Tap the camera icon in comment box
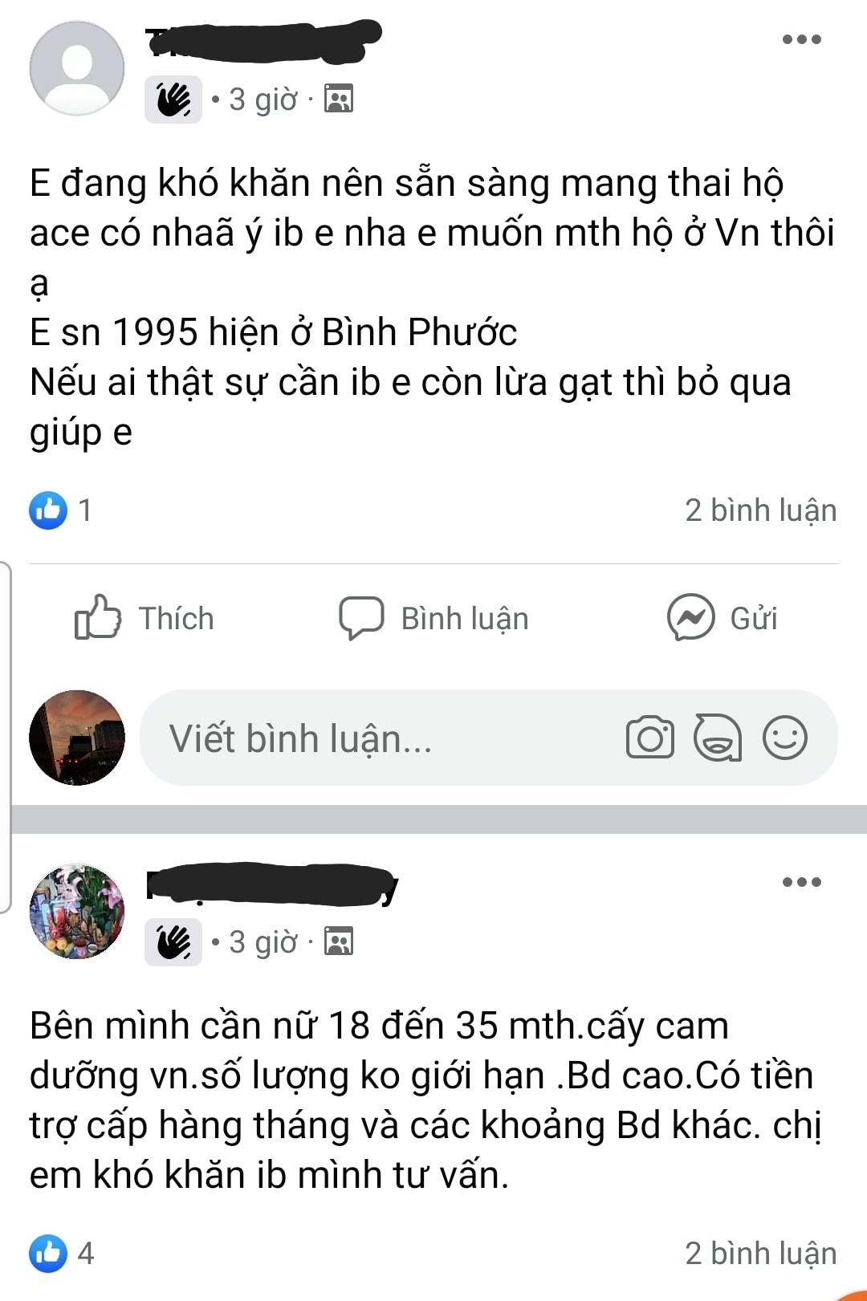Viewport: 867px width, 1301px height. pyautogui.click(x=650, y=738)
